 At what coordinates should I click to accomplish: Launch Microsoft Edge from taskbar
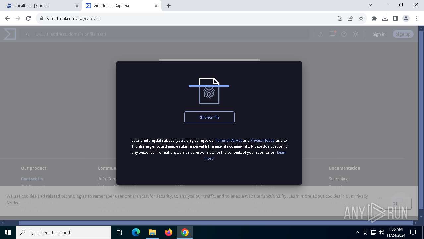(136, 232)
